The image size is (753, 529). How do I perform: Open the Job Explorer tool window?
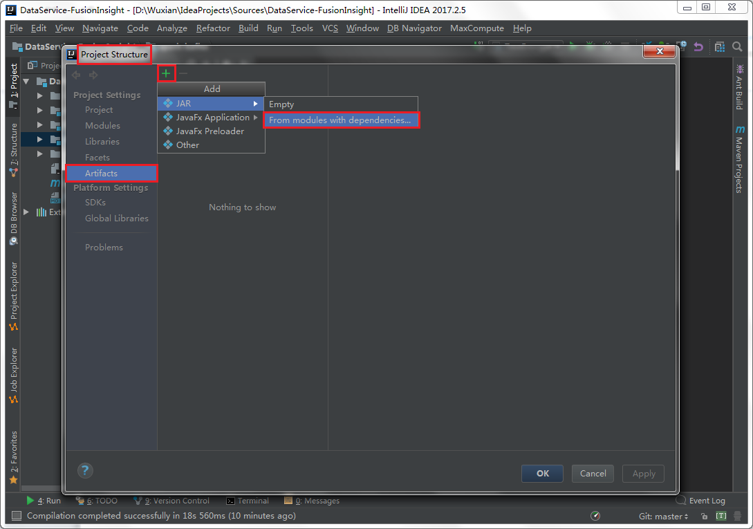click(x=13, y=375)
